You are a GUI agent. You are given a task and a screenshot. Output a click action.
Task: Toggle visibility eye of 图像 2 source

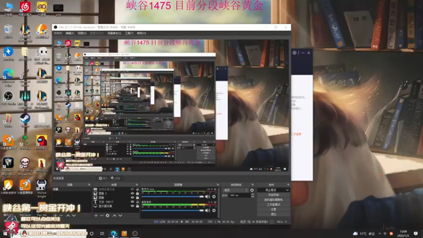click(x=132, y=193)
